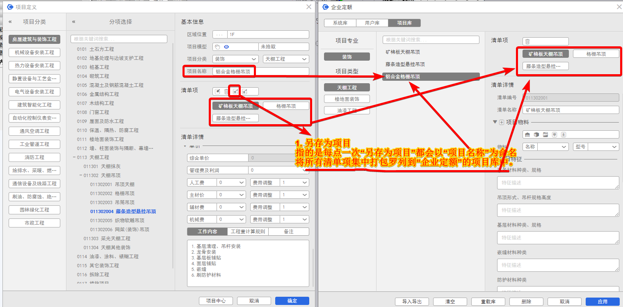Image resolution: width=623 pixels, height=307 pixels.
Task: Click the 另存为清单 icon beside save-as-project
Action: [244, 91]
